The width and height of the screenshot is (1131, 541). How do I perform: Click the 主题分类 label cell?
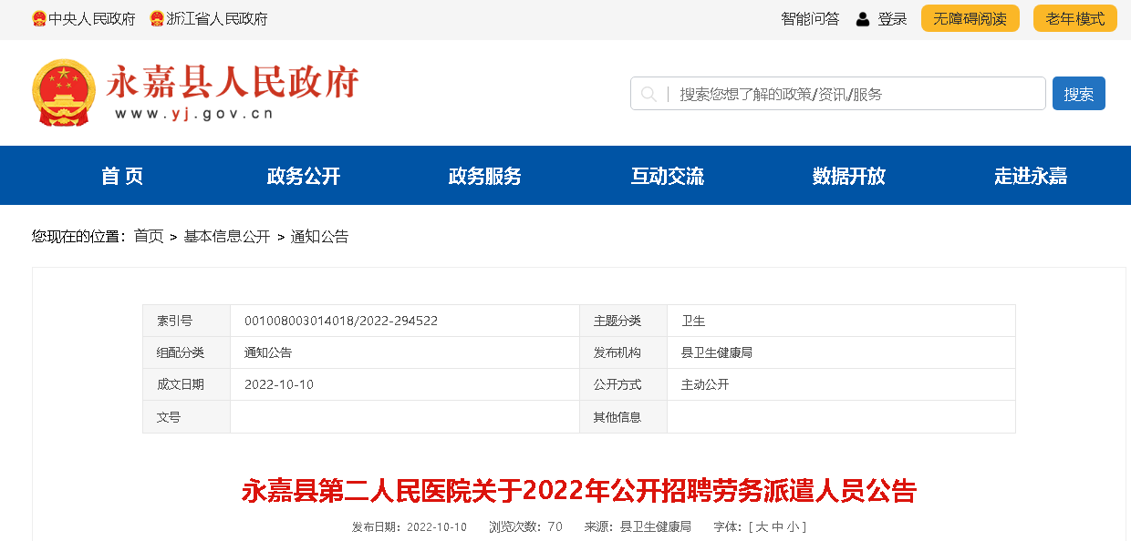[623, 321]
